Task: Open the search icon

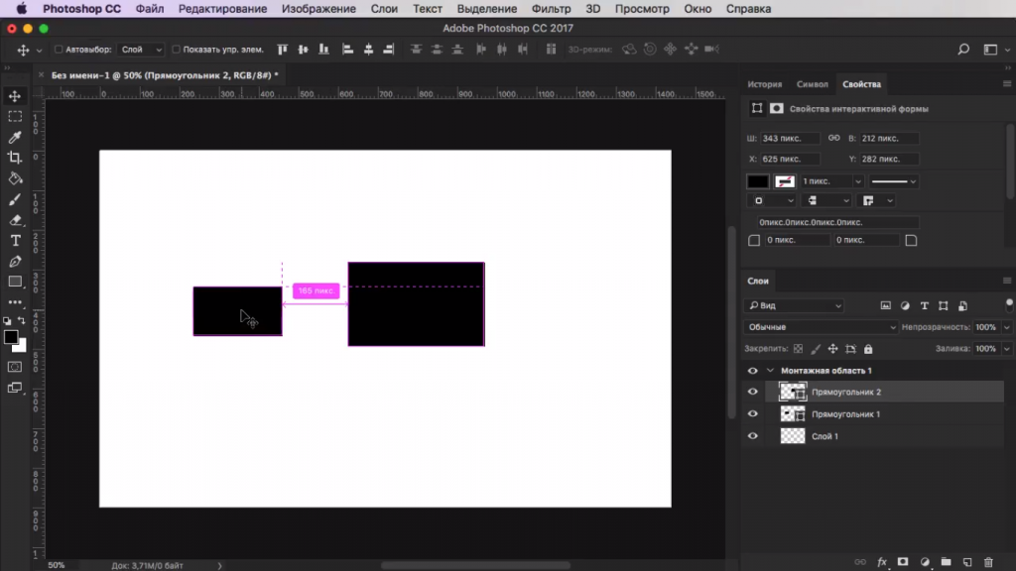Action: tap(963, 50)
